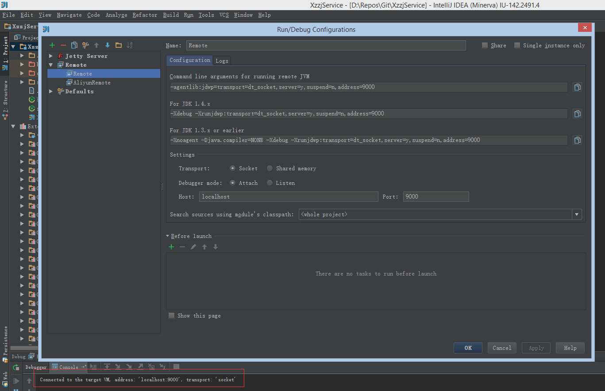Screen dimensions: 605x391
Task: Open the Refactor menu
Action: click(x=145, y=15)
